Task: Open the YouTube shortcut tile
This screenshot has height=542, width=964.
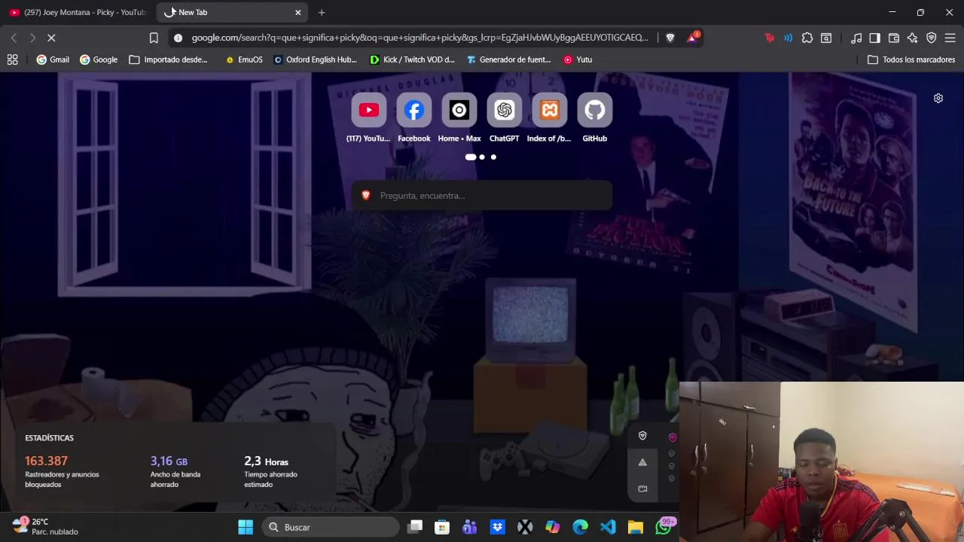Action: (368, 118)
